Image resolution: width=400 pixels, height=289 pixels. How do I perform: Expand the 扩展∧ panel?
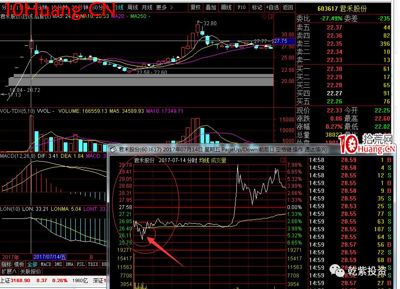click(x=9, y=271)
